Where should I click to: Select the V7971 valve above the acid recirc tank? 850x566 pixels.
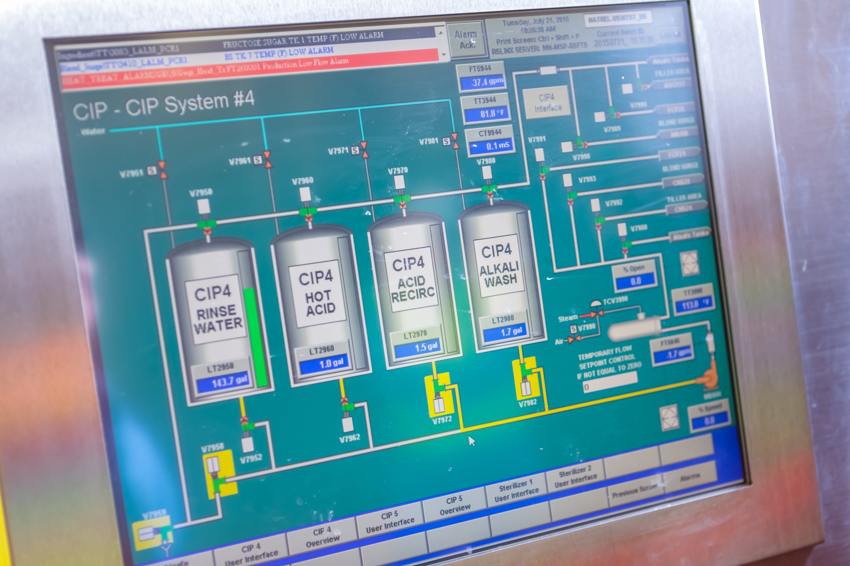364,149
